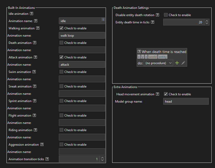The image size is (215, 168).
Task: Open help for Attack animation
Action: tap(35, 57)
